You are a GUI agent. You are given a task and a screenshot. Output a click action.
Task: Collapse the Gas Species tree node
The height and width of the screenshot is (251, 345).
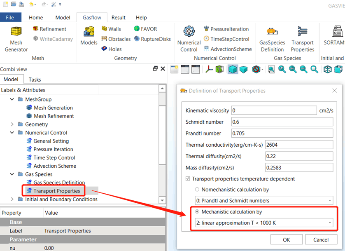pos(12,174)
